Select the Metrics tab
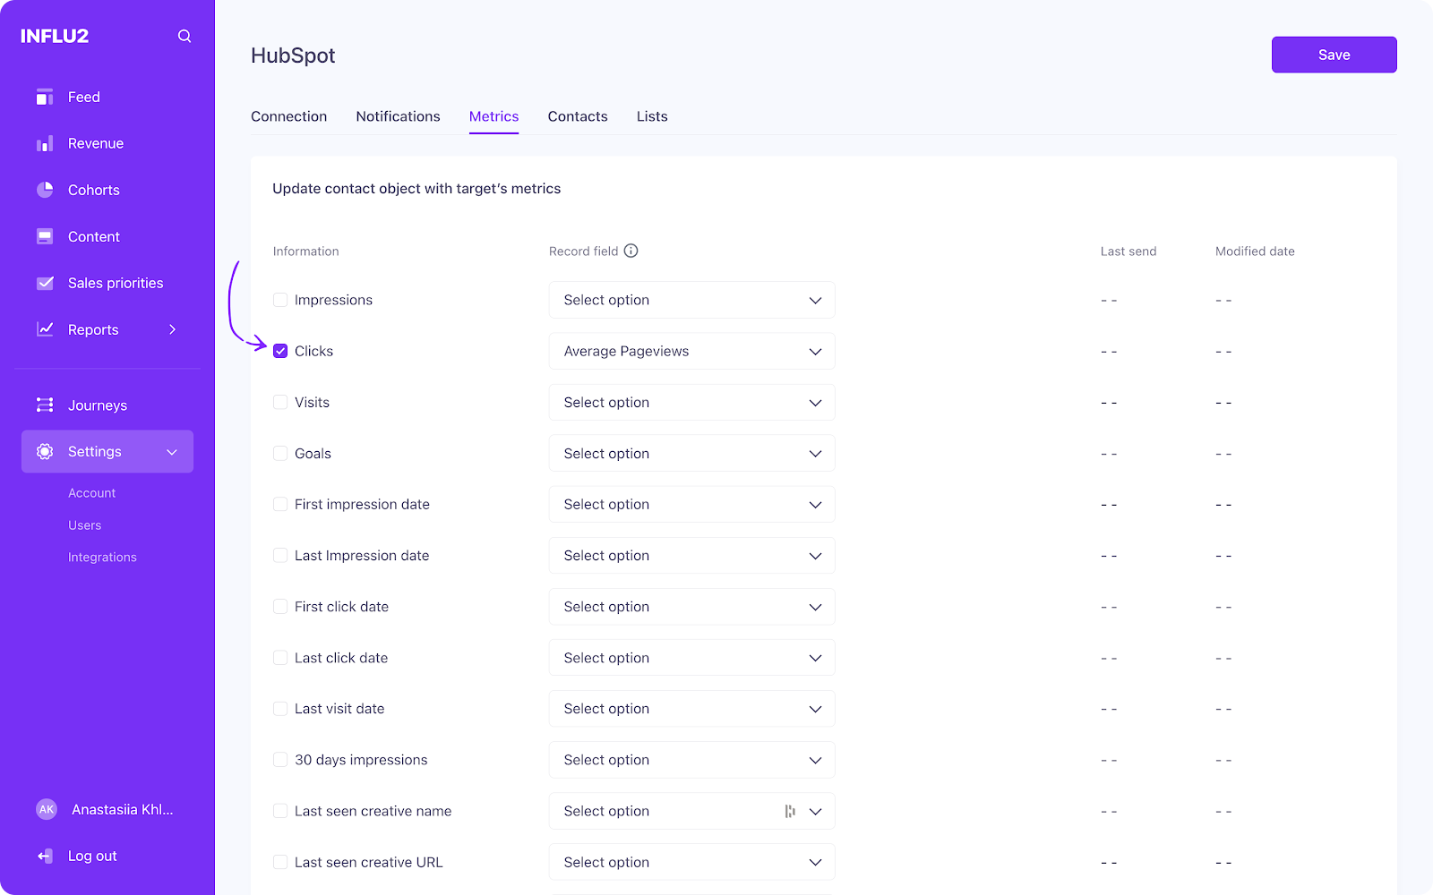Viewport: 1433px width, 895px height. pos(494,116)
